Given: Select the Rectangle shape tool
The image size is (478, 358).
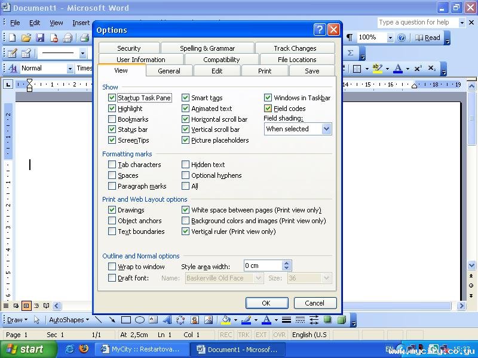Looking at the screenshot, I should pos(126,320).
